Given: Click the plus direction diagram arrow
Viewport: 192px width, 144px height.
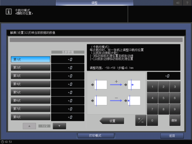Looking at the screenshot, I should tap(116, 85).
